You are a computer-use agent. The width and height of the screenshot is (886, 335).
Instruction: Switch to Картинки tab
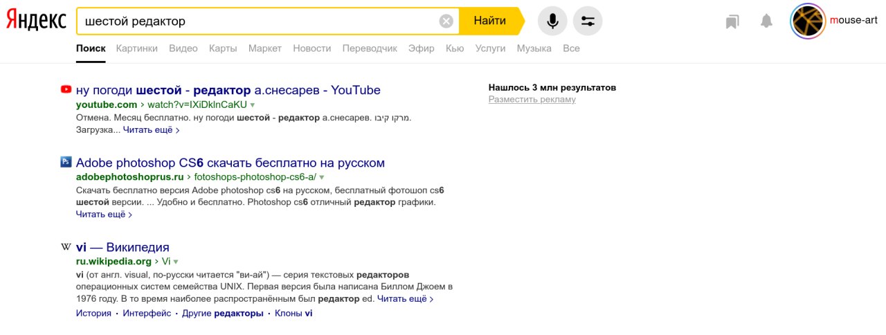pos(137,48)
